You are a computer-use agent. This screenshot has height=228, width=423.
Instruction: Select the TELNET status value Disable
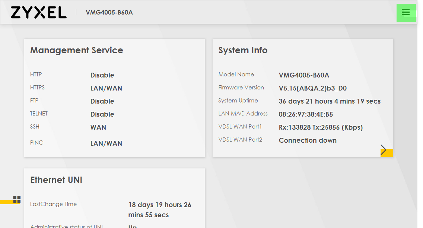click(x=102, y=114)
